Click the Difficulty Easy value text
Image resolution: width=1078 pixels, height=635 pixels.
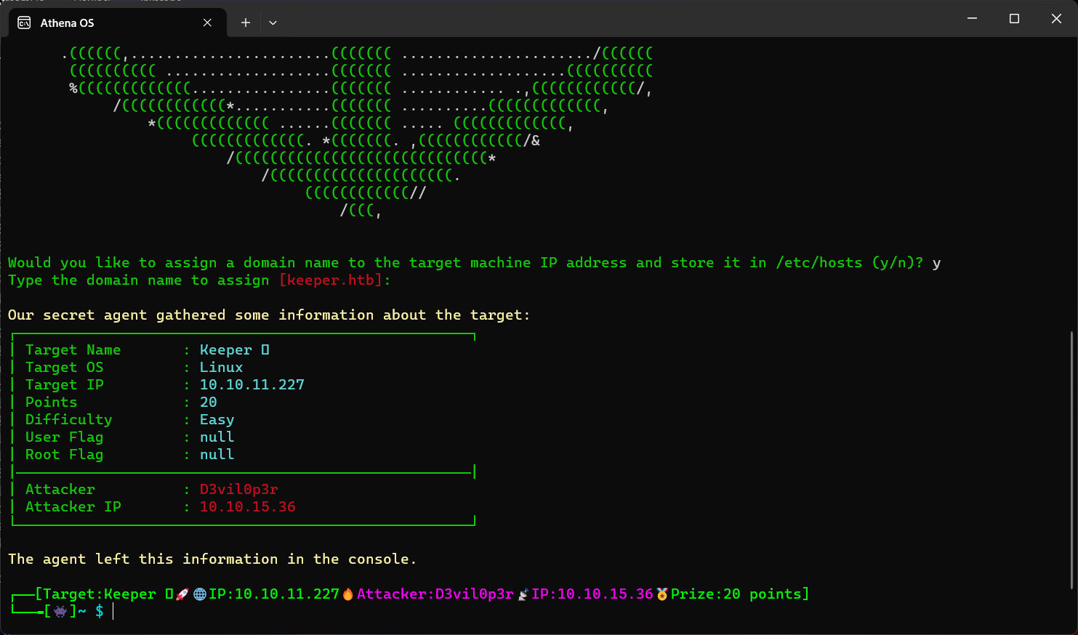pyautogui.click(x=217, y=419)
